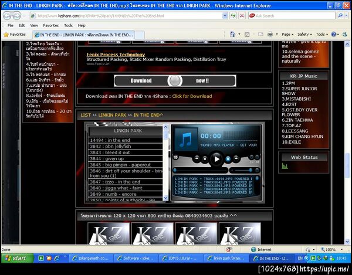This screenshot has height=275, width=352.
Task: Click the track seek progress bar
Action: pyautogui.click(x=201, y=171)
